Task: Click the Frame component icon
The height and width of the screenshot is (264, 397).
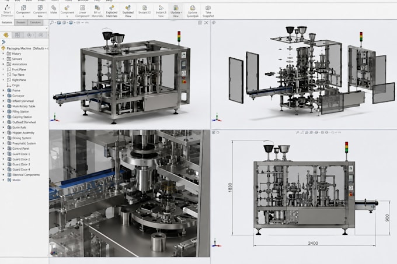Action: [9, 90]
